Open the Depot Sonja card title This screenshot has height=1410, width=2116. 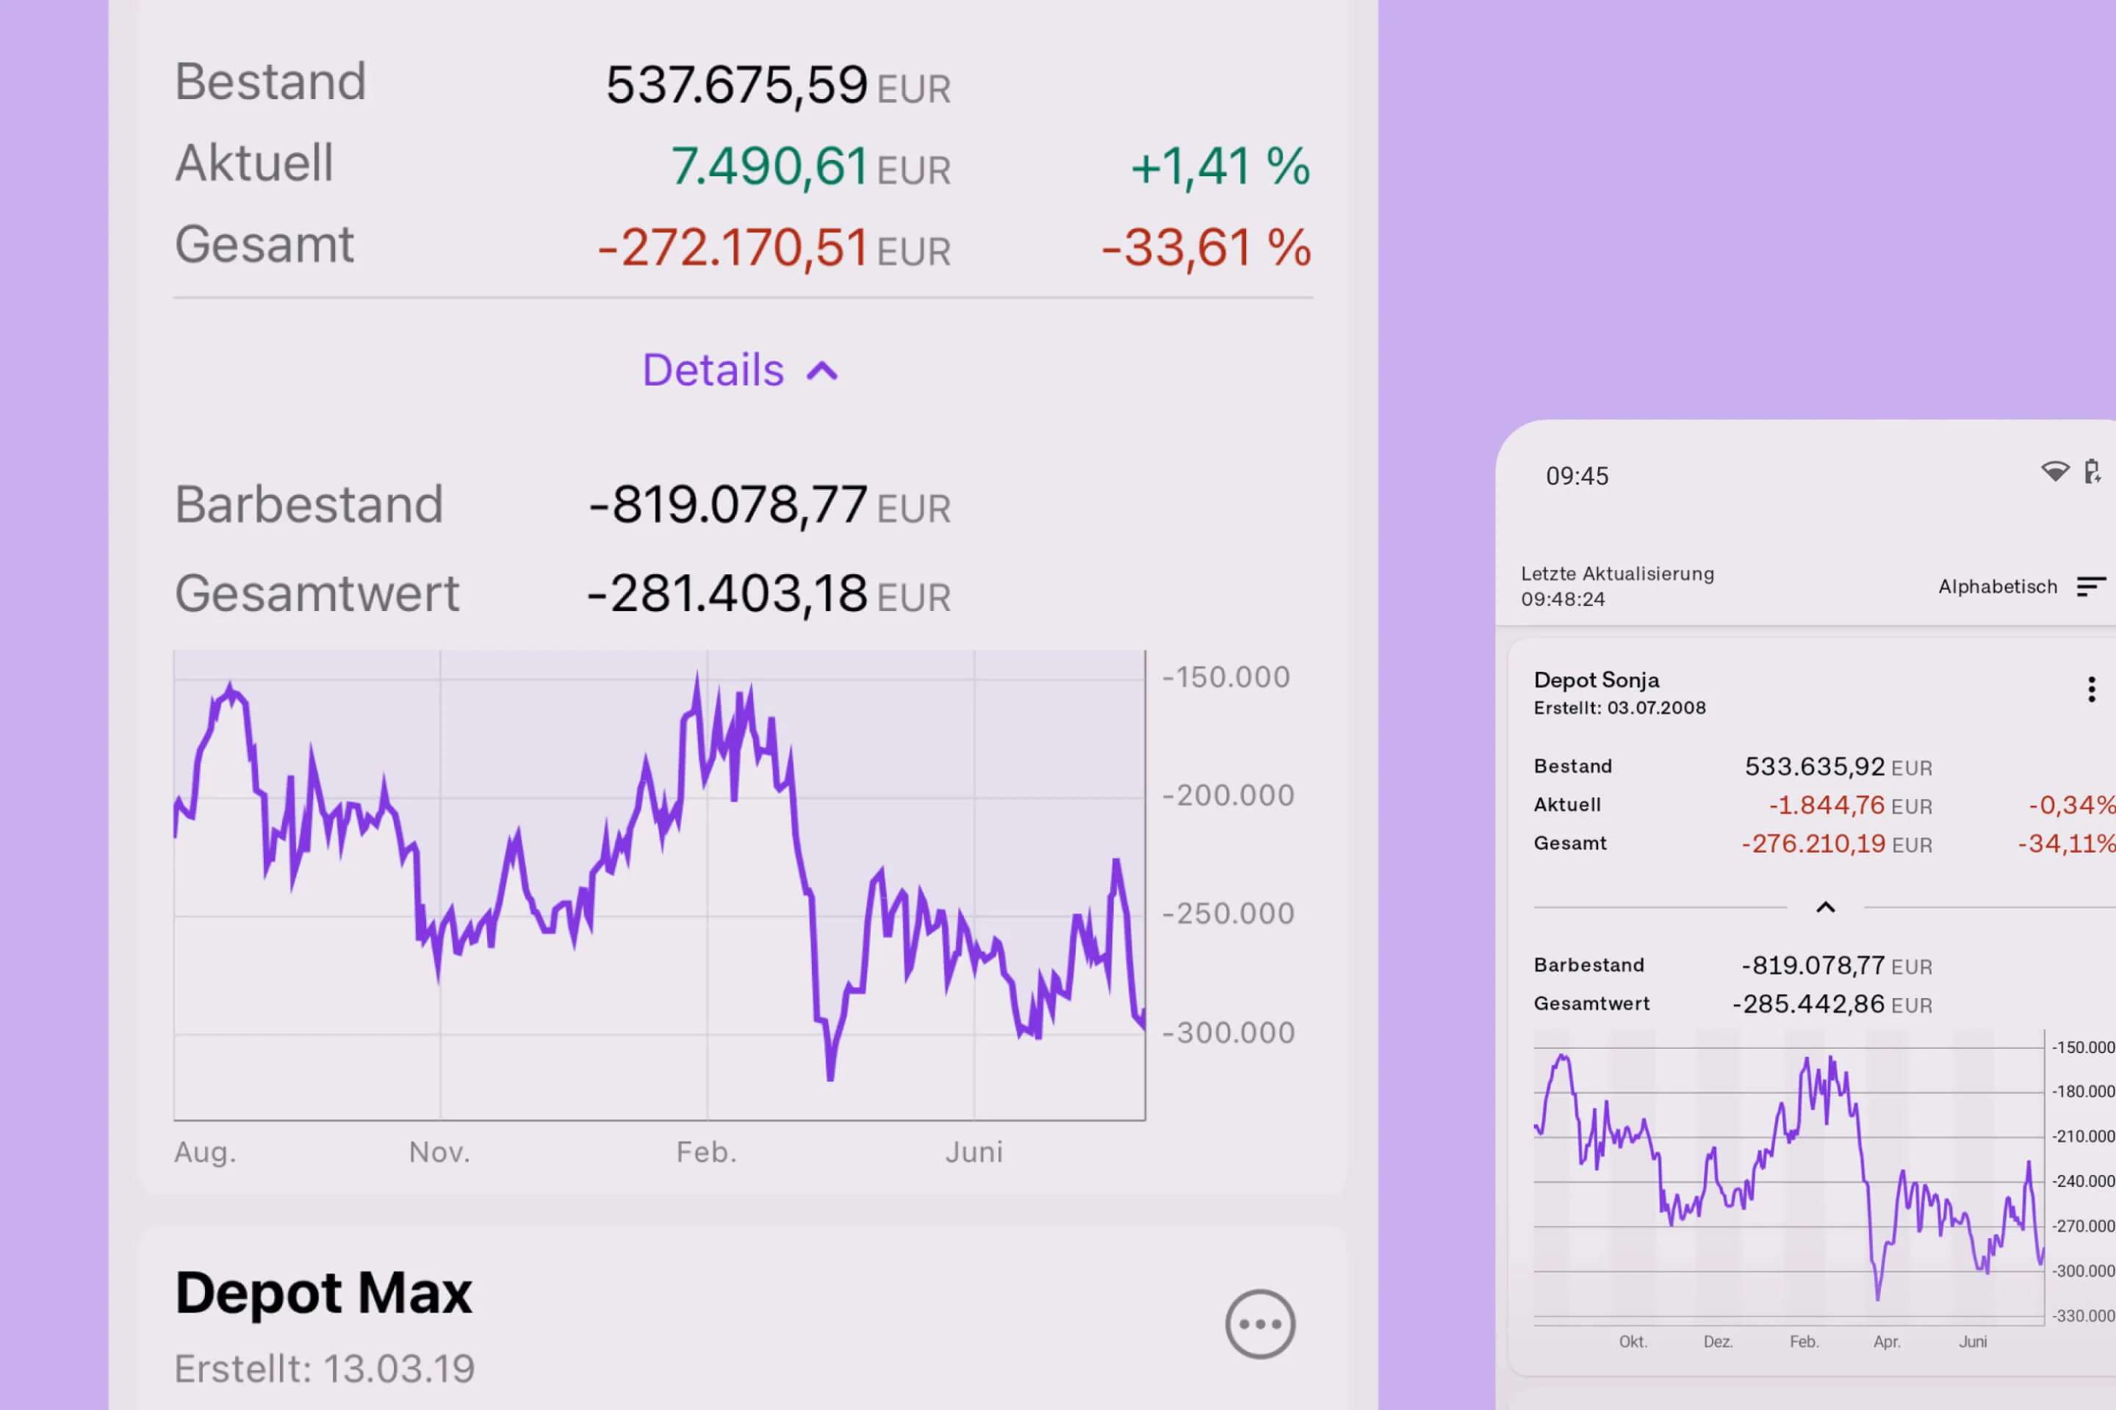pyautogui.click(x=1596, y=680)
